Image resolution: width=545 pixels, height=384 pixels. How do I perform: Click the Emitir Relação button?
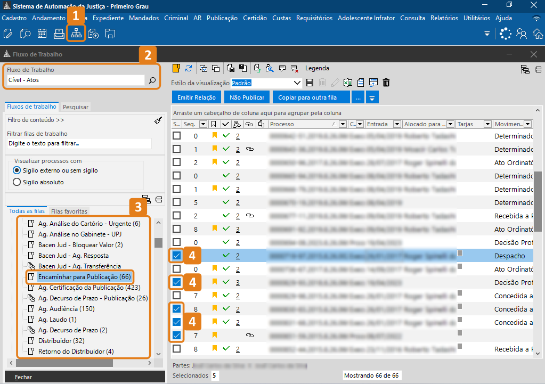(197, 97)
